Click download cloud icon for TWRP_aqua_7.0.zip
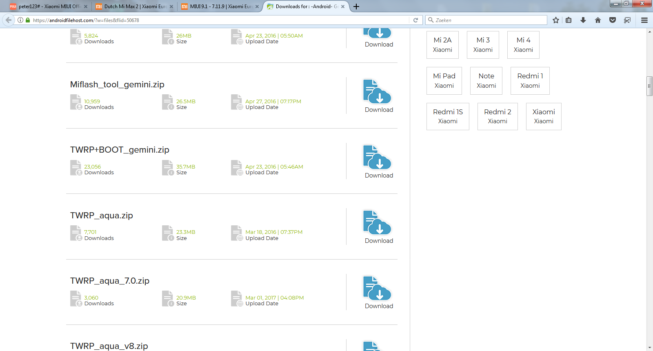This screenshot has height=351, width=653. pyautogui.click(x=378, y=289)
